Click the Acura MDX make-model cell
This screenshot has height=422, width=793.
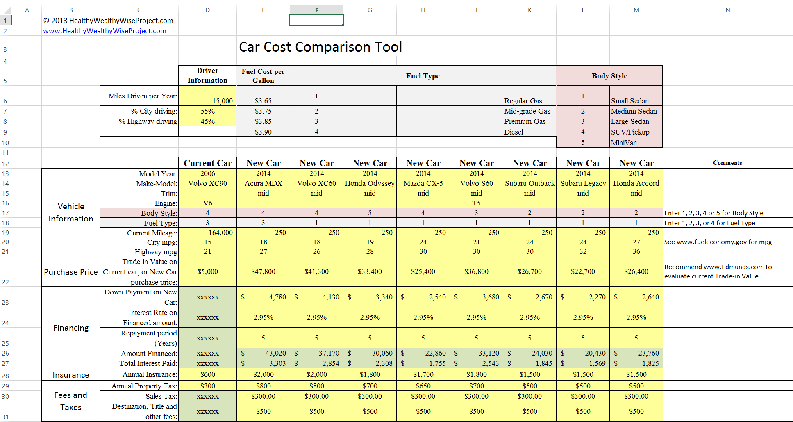click(x=264, y=183)
